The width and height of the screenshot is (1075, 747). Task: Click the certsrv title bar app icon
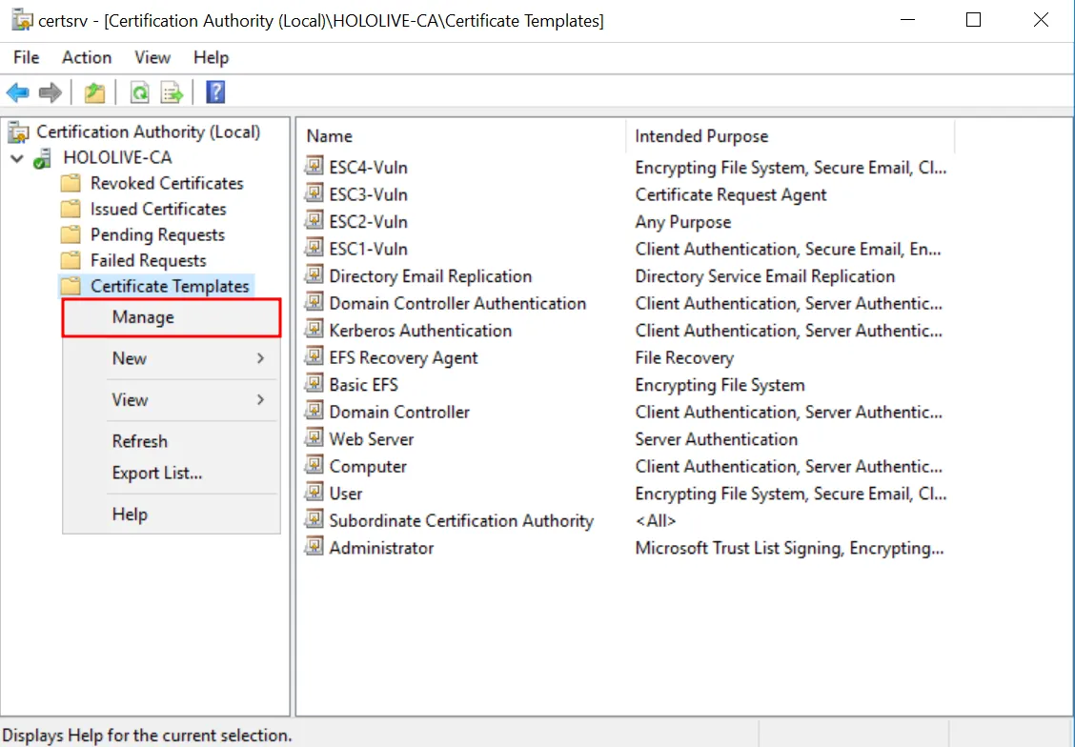coord(22,20)
